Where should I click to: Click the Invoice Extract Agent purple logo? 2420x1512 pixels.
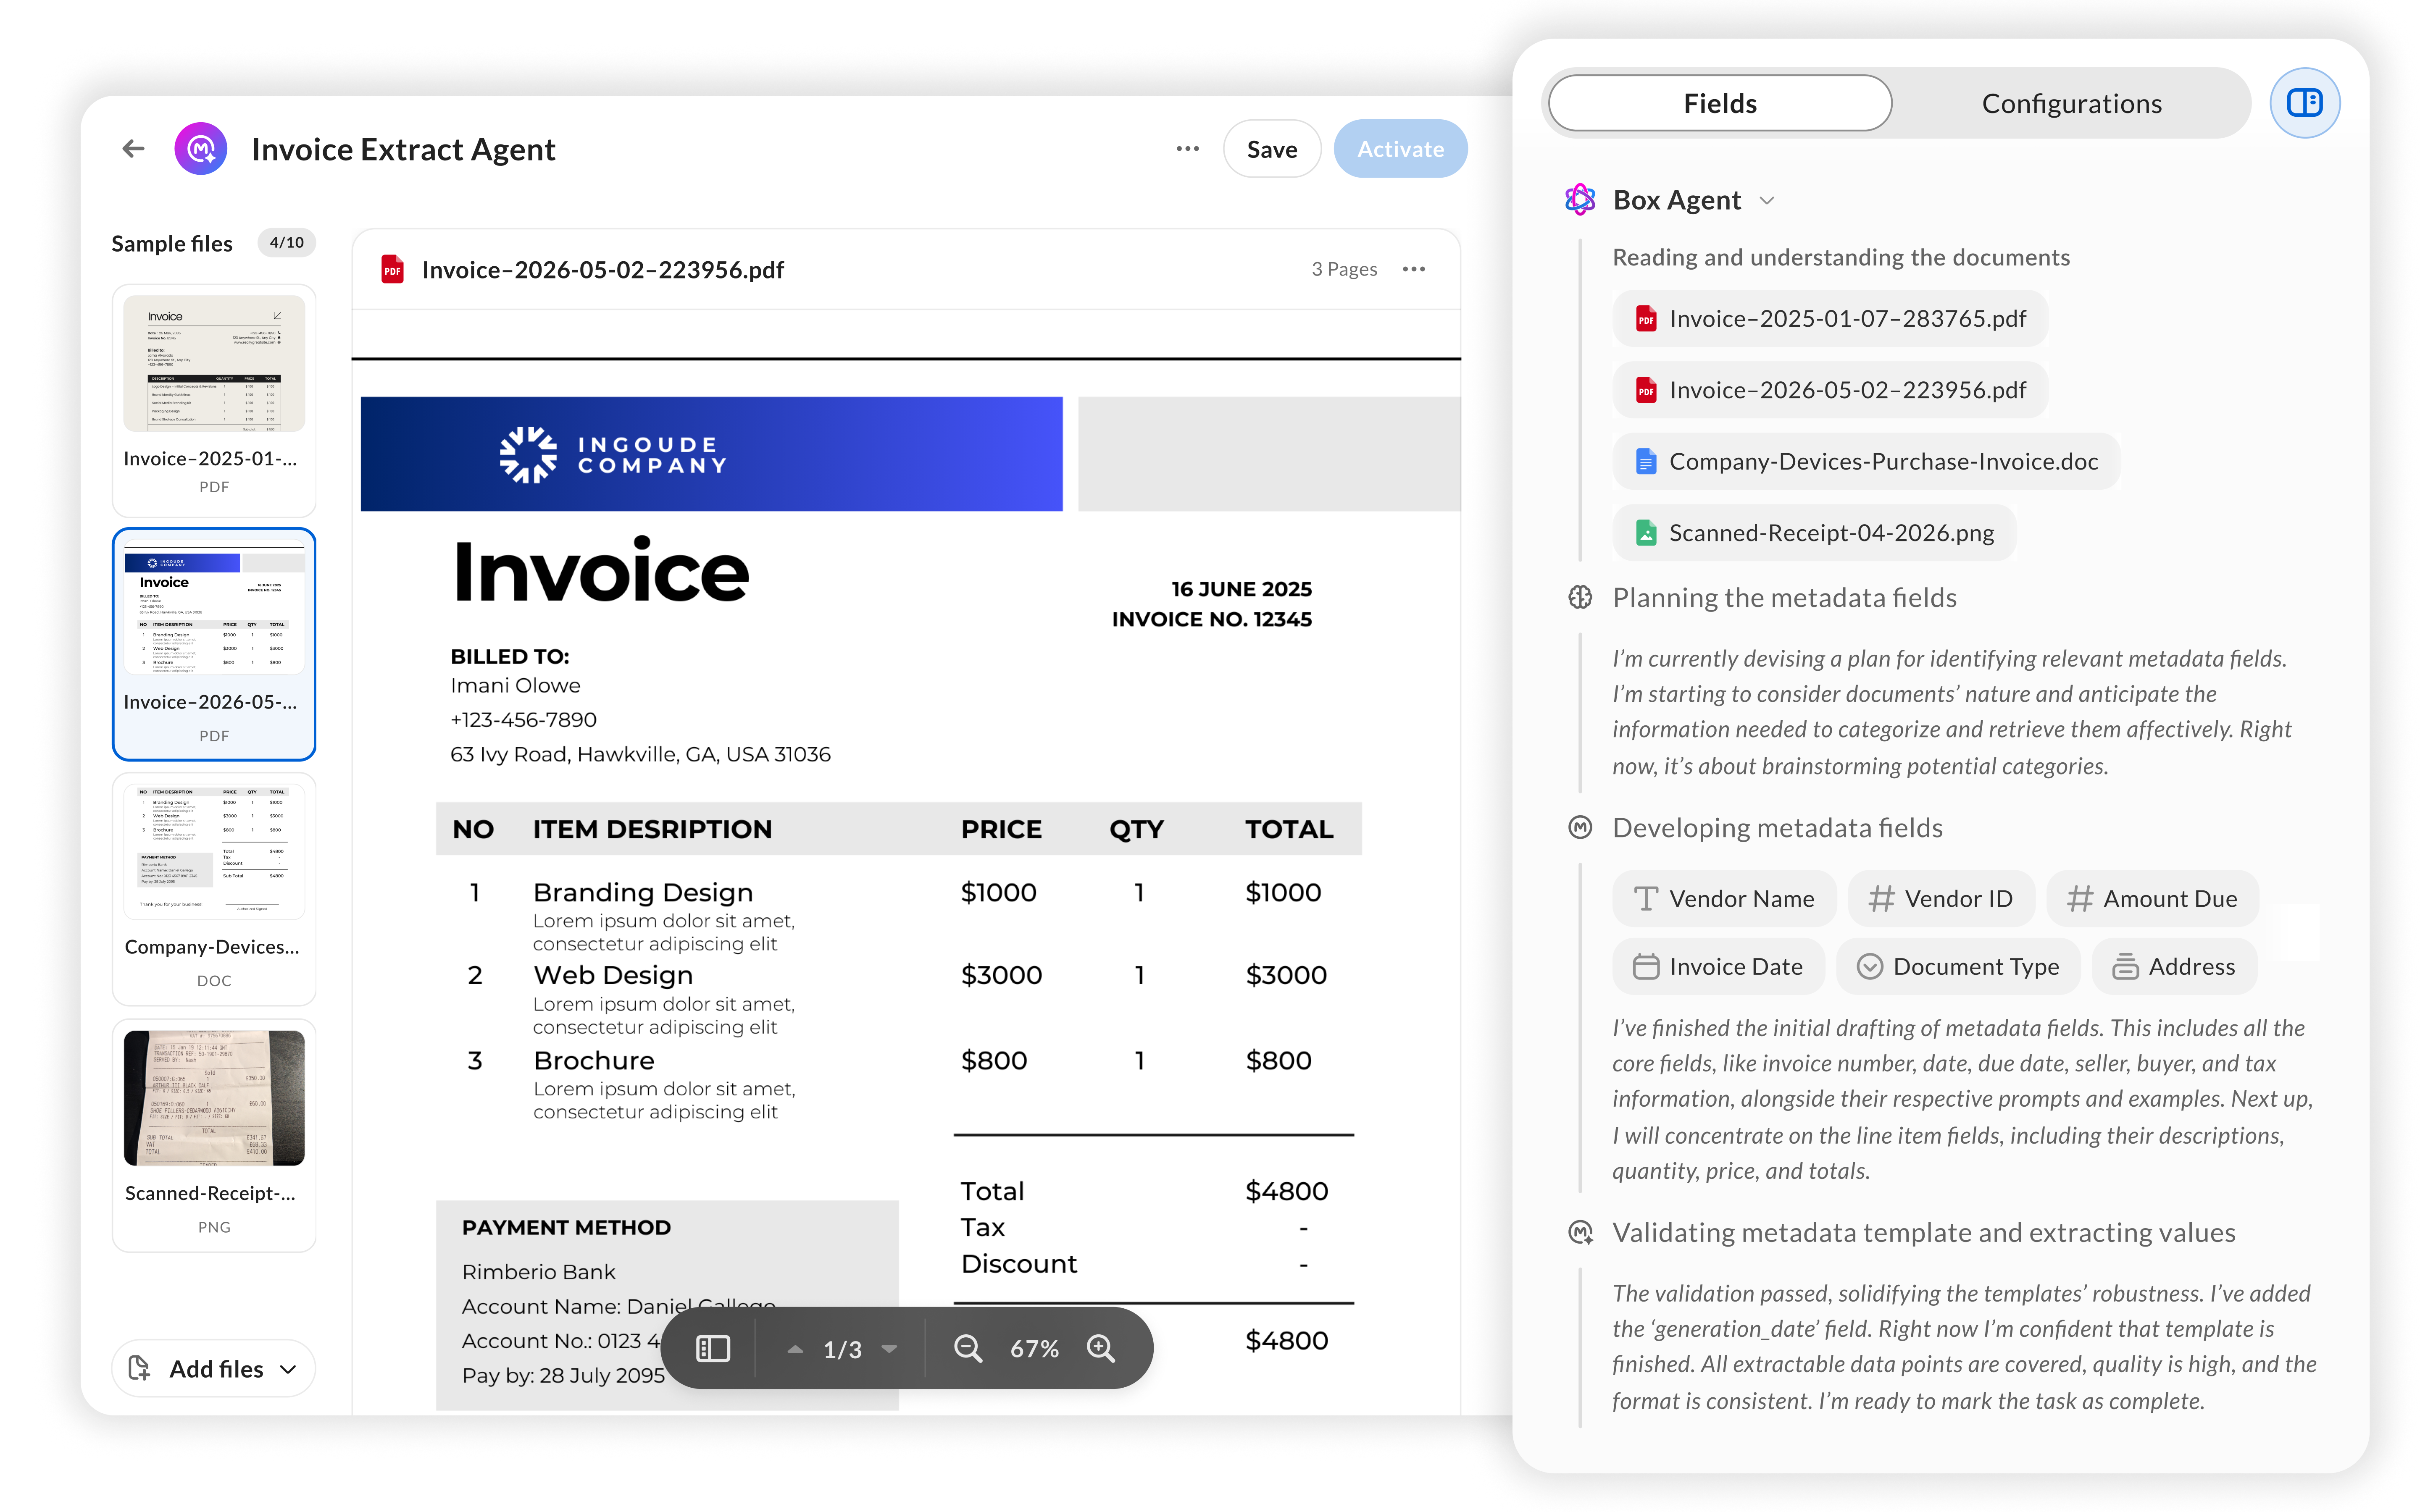[200, 149]
